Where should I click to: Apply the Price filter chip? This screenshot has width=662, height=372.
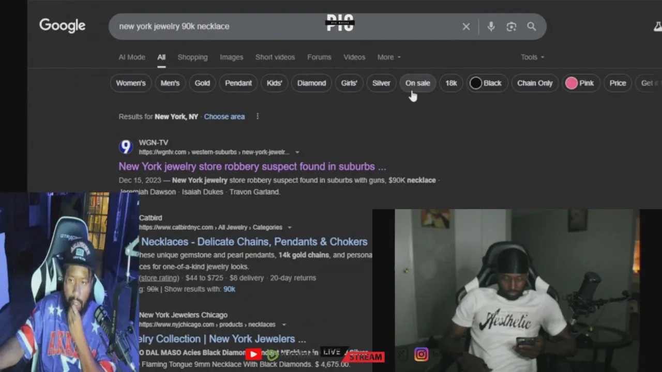618,83
